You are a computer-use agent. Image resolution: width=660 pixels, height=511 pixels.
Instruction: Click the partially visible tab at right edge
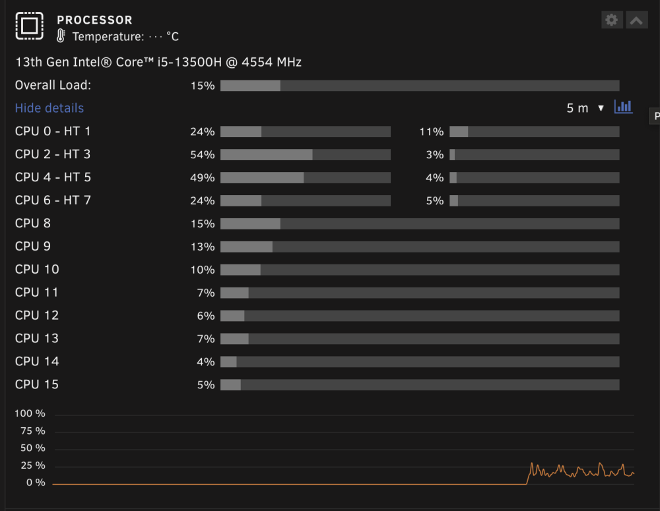655,116
